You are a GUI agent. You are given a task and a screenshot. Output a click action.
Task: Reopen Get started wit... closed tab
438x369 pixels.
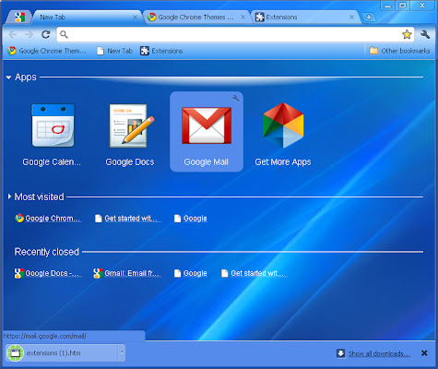tap(255, 273)
